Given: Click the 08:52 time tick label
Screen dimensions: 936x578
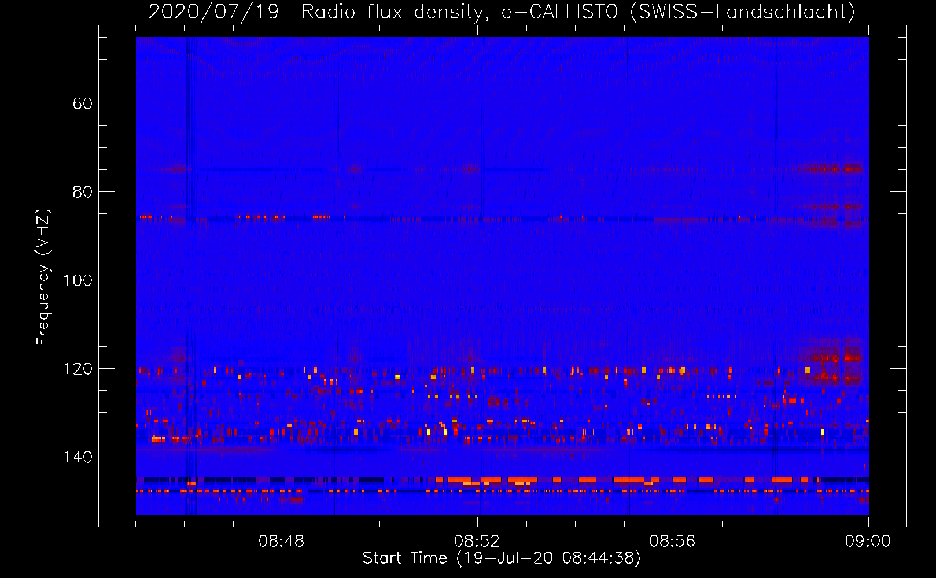Looking at the screenshot, I should click(477, 542).
